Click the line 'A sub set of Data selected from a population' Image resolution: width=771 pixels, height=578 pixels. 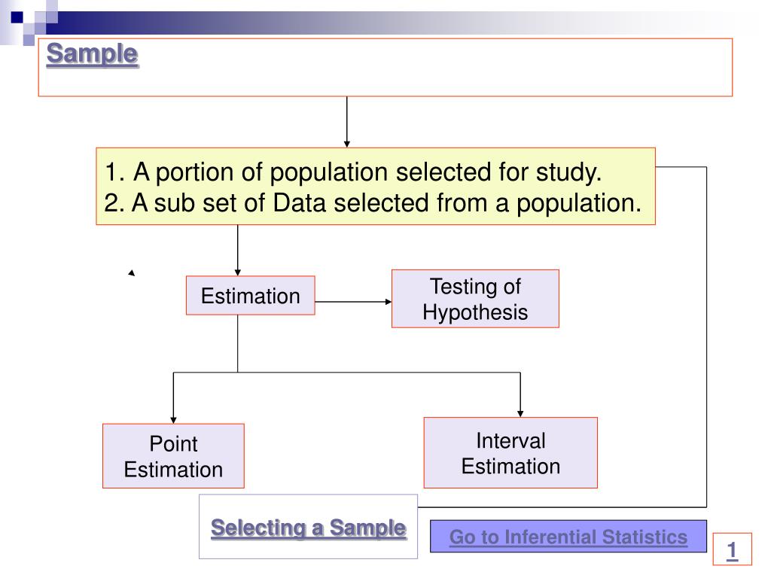pyautogui.click(x=373, y=202)
